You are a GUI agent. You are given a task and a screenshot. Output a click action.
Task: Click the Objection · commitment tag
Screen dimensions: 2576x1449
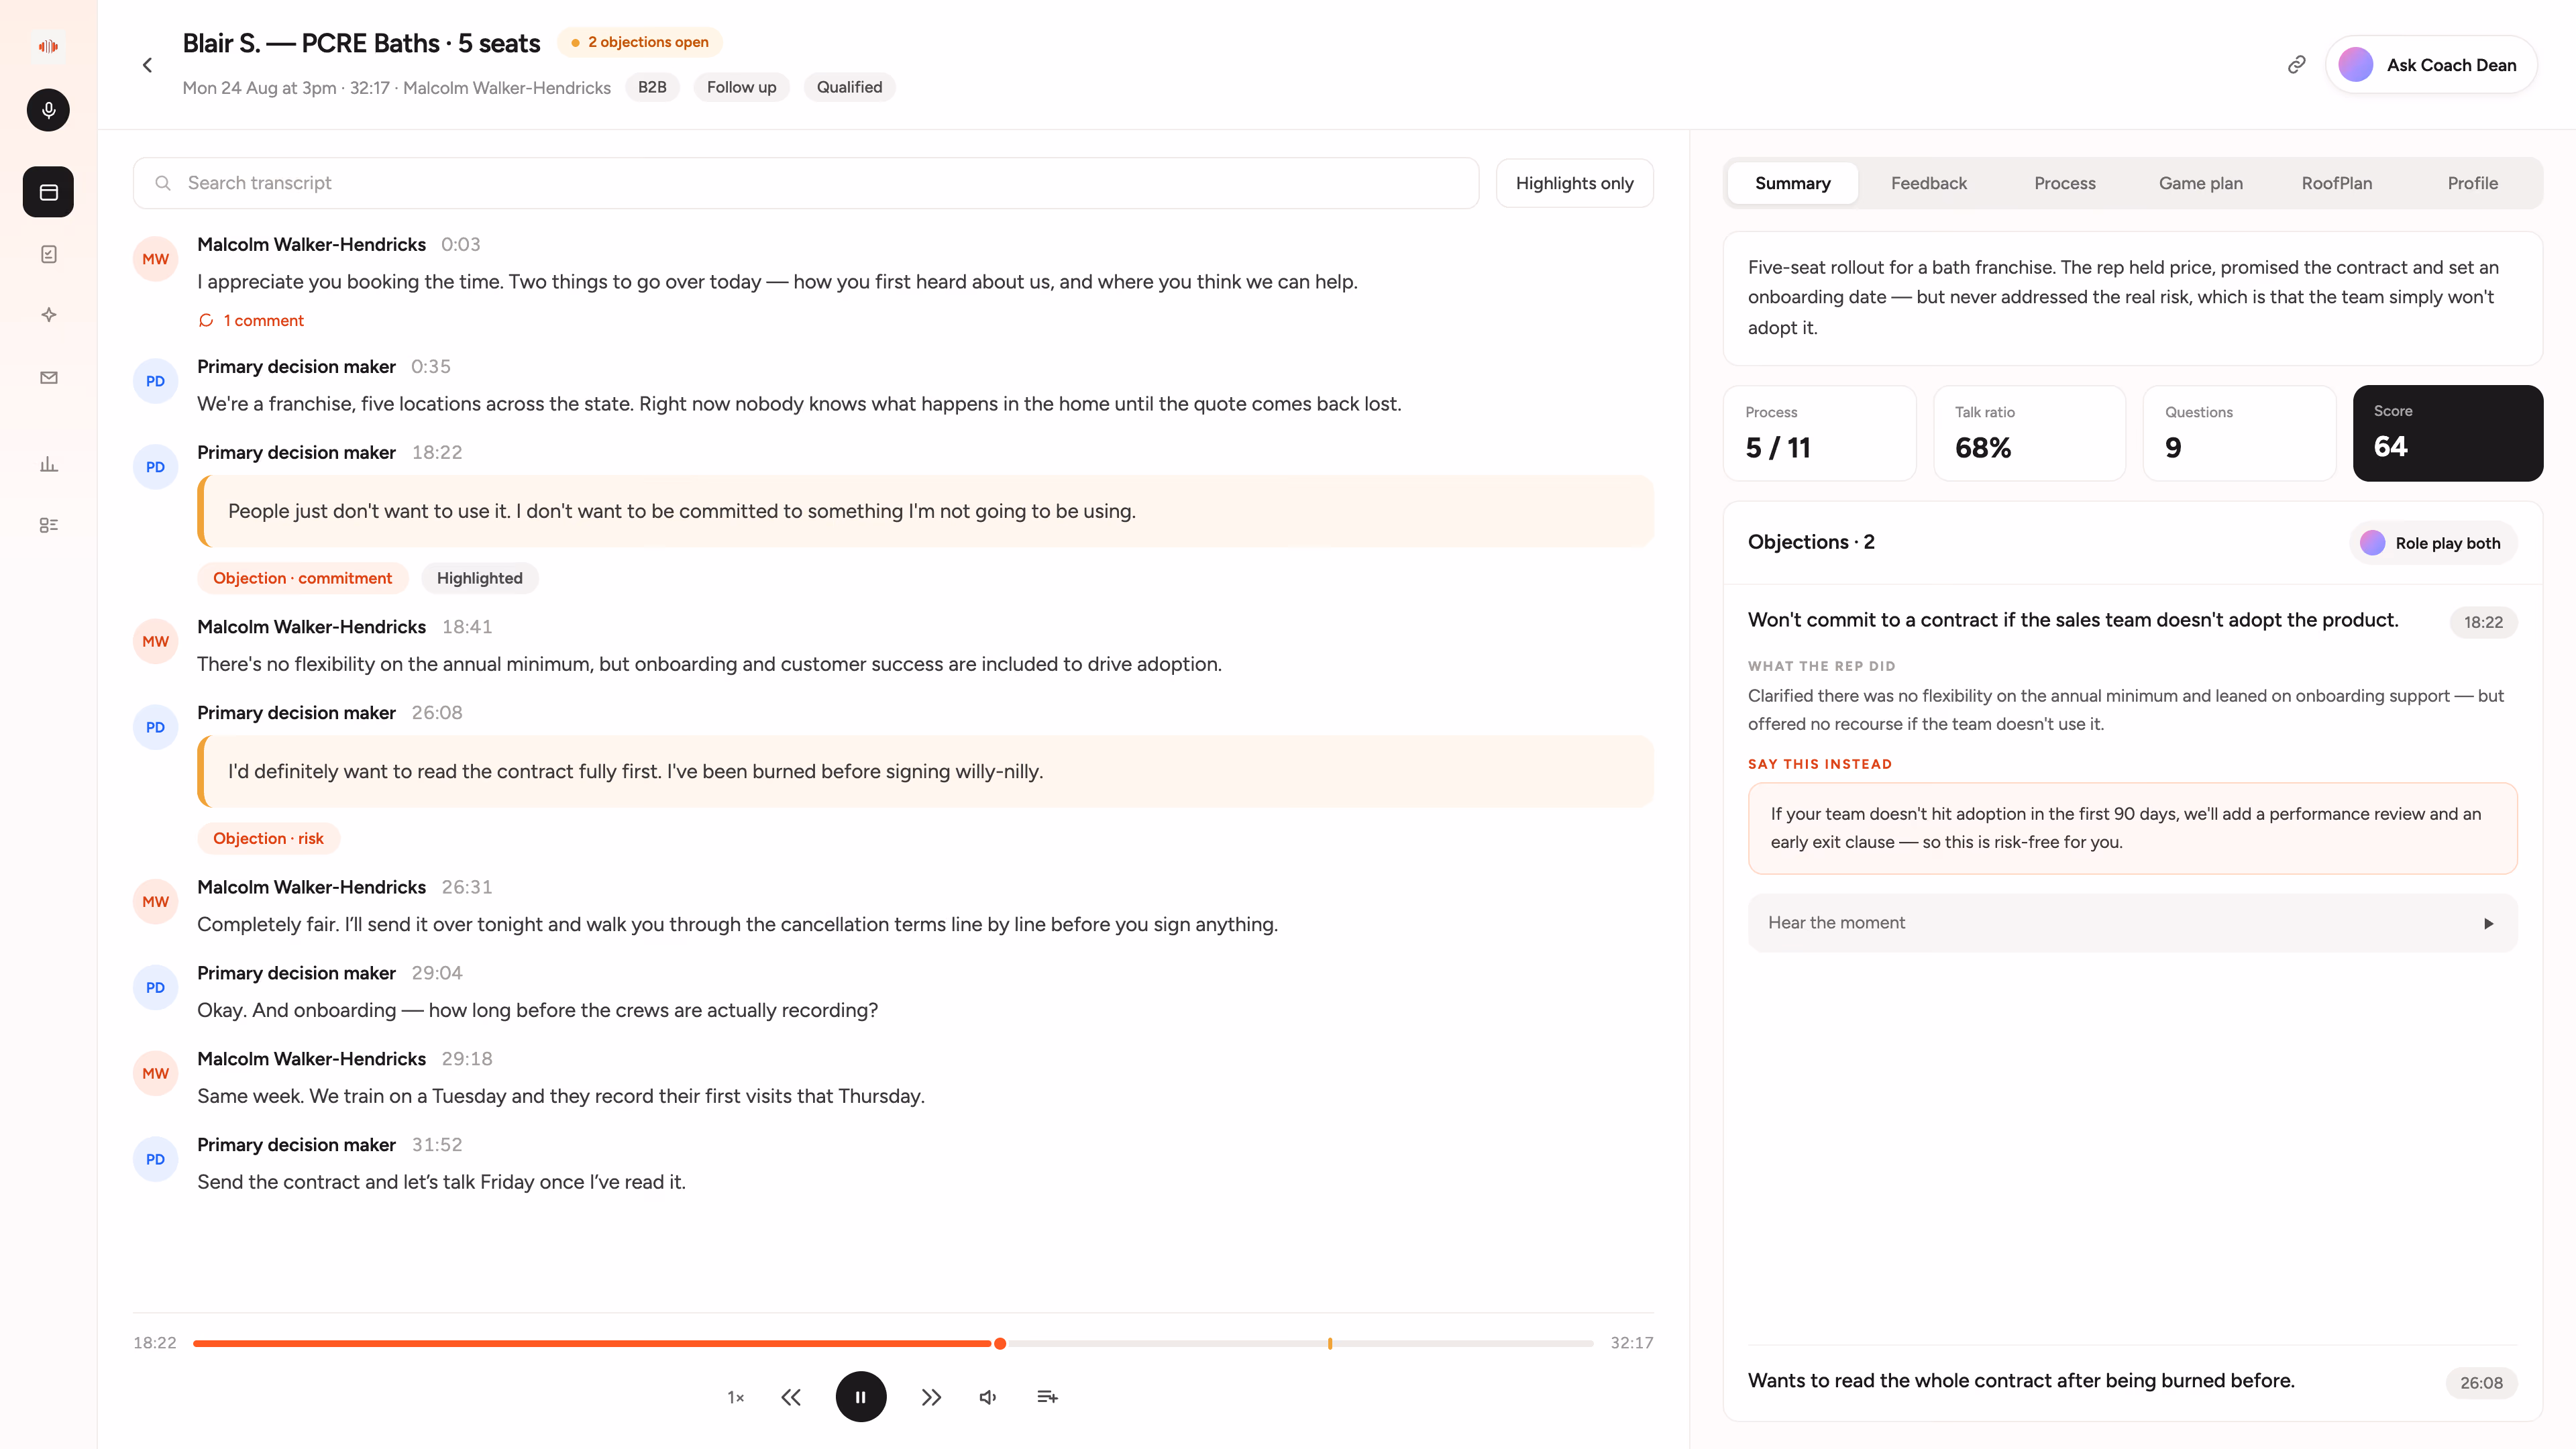[302, 578]
